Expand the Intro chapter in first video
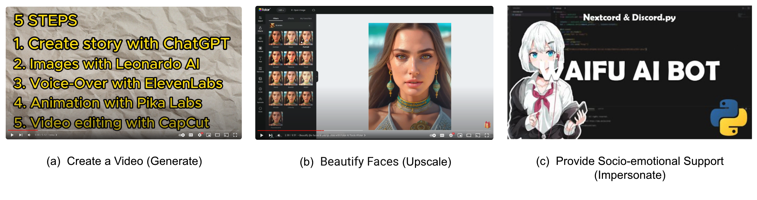This screenshot has height=200, width=757. pos(53,135)
